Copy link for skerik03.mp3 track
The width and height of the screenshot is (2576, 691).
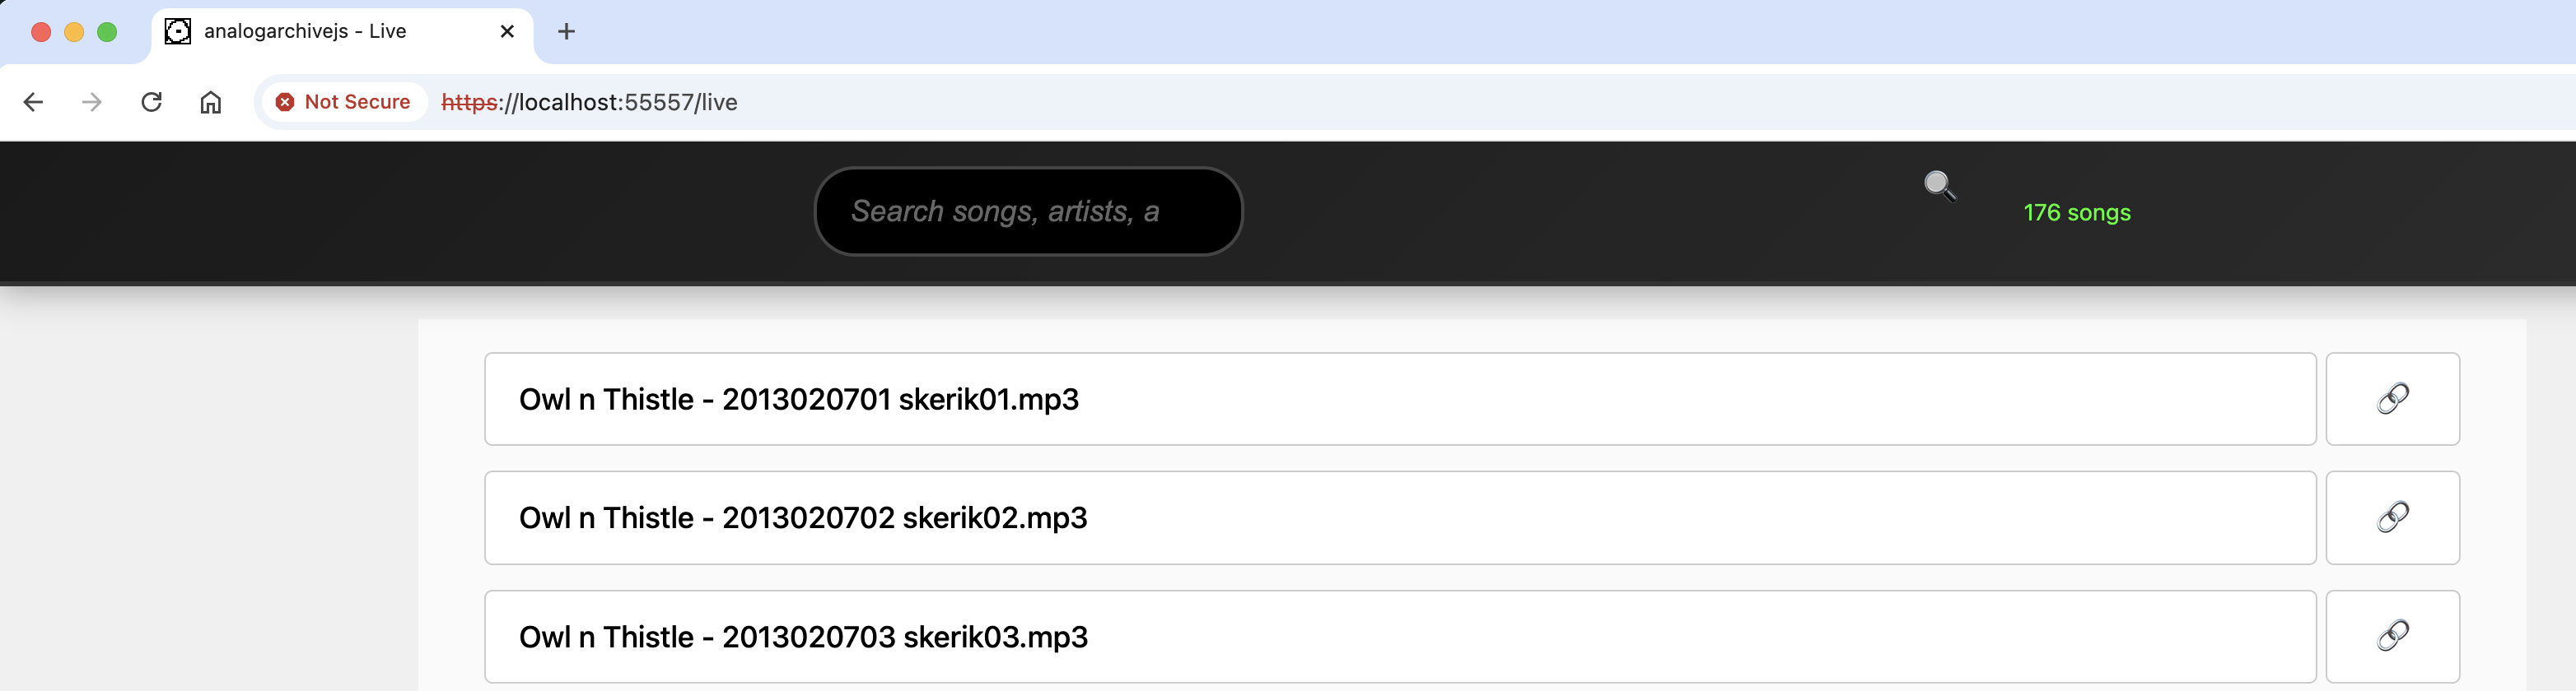2391,636
